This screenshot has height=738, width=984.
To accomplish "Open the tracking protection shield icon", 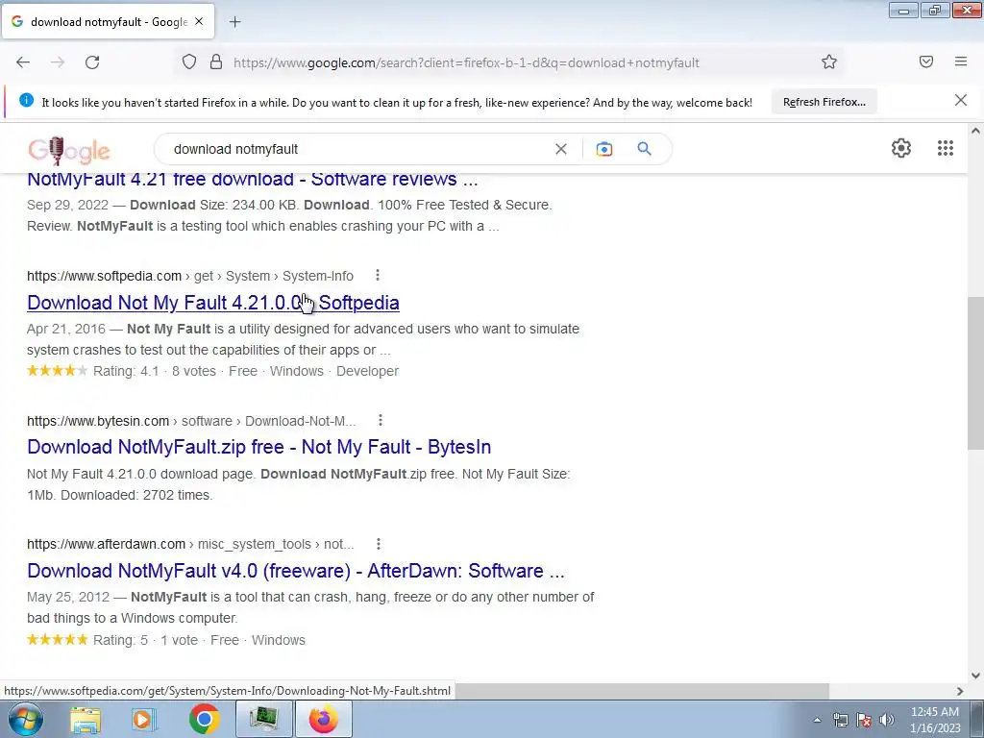I will (x=189, y=62).
